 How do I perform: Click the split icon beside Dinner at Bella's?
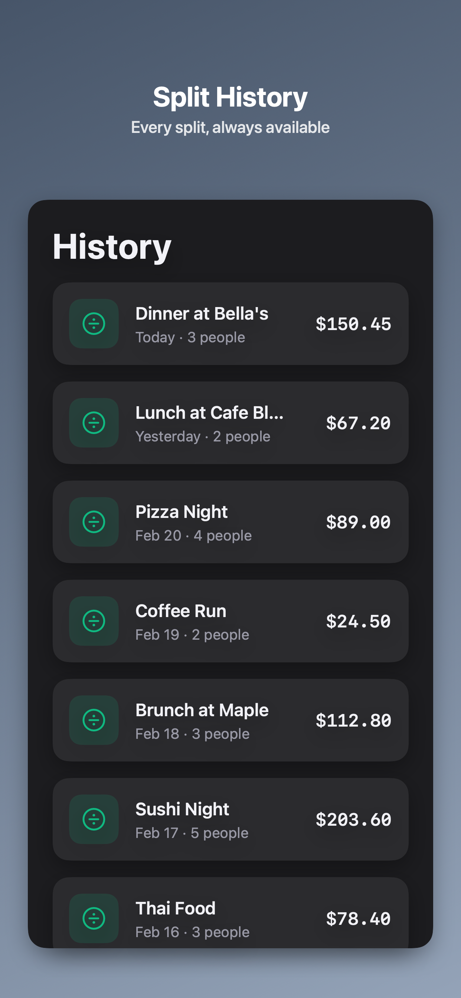(94, 323)
